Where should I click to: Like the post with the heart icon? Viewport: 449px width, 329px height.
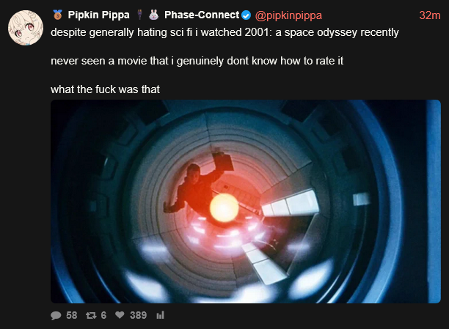pos(120,315)
